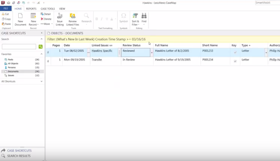Toggle Key checkbox for P001233

[x=235, y=52]
